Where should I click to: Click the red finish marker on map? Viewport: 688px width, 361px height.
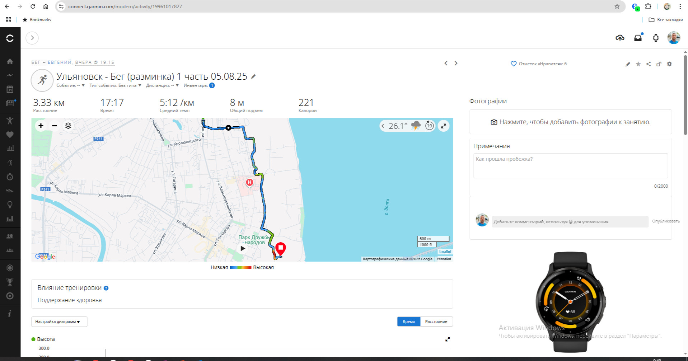click(x=281, y=248)
